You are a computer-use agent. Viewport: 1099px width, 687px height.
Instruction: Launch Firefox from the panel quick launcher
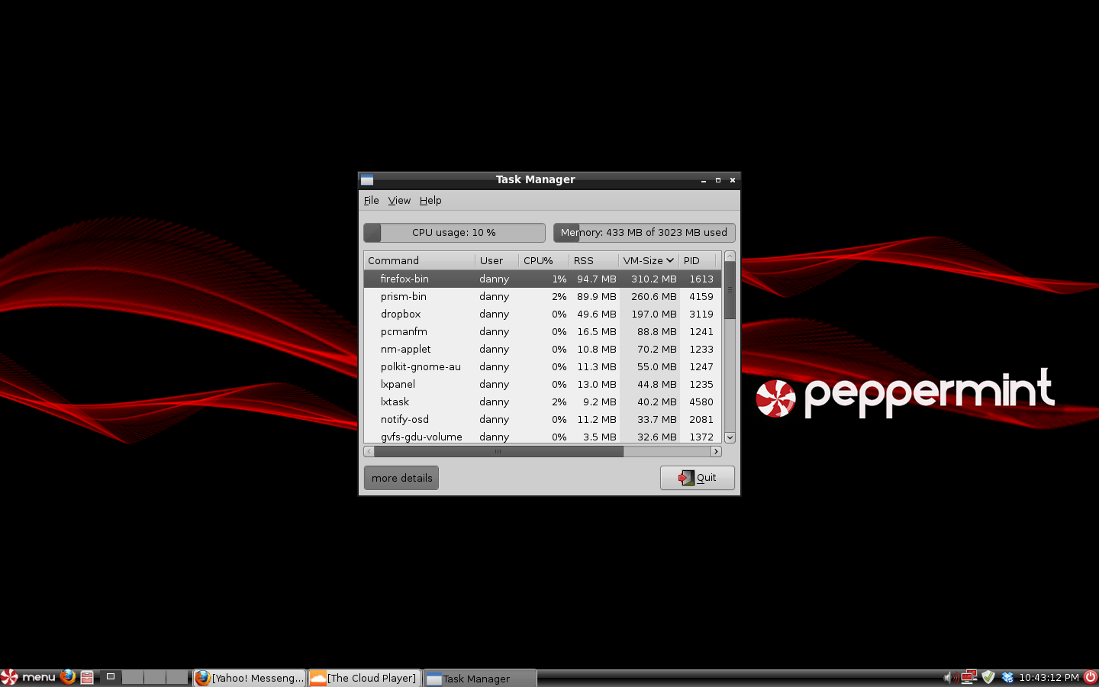coord(68,677)
